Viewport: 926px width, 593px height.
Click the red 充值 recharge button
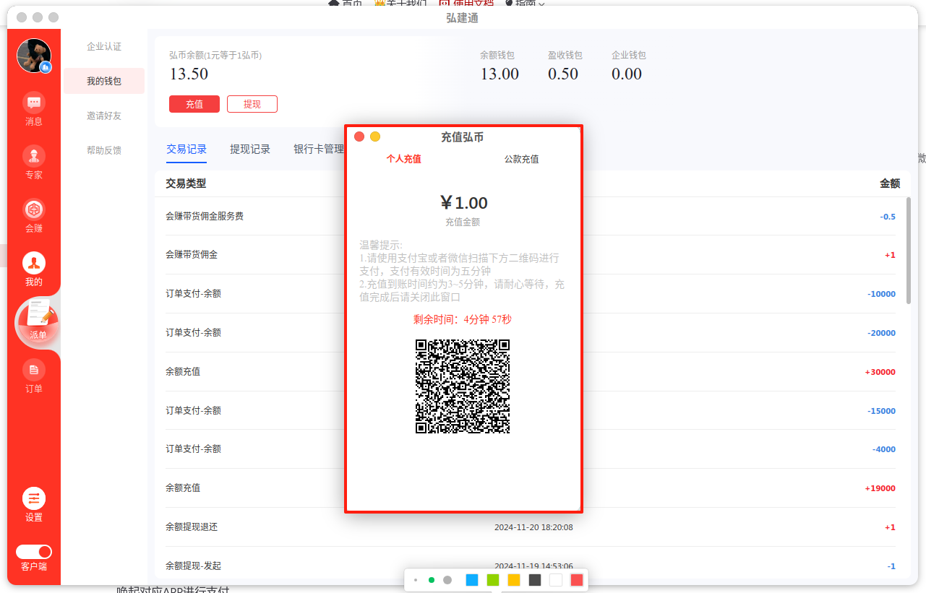click(x=194, y=104)
